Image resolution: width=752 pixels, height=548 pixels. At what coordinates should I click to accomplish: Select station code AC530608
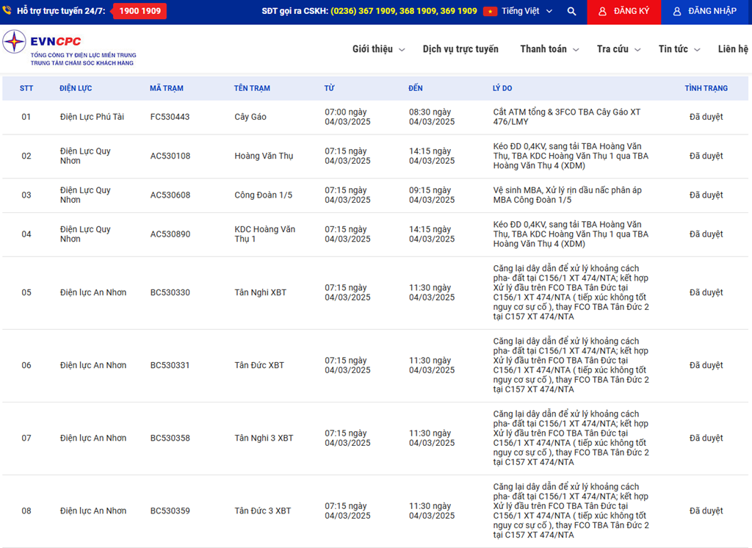click(x=170, y=195)
